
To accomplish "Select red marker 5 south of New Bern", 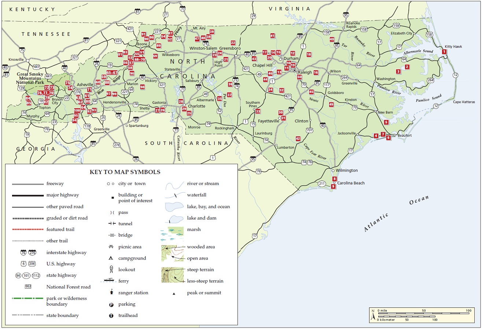I will click(x=386, y=122).
